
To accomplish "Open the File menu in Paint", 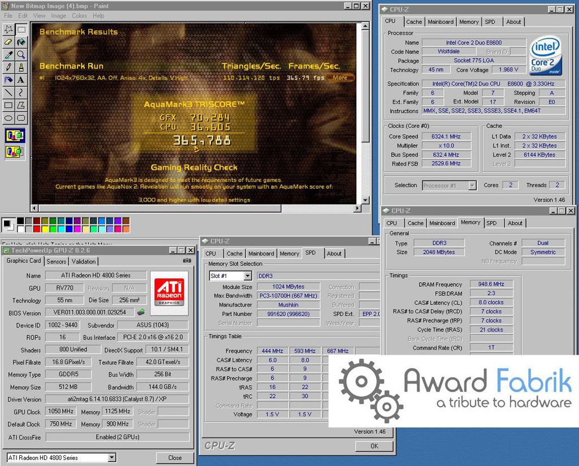I will coord(8,15).
